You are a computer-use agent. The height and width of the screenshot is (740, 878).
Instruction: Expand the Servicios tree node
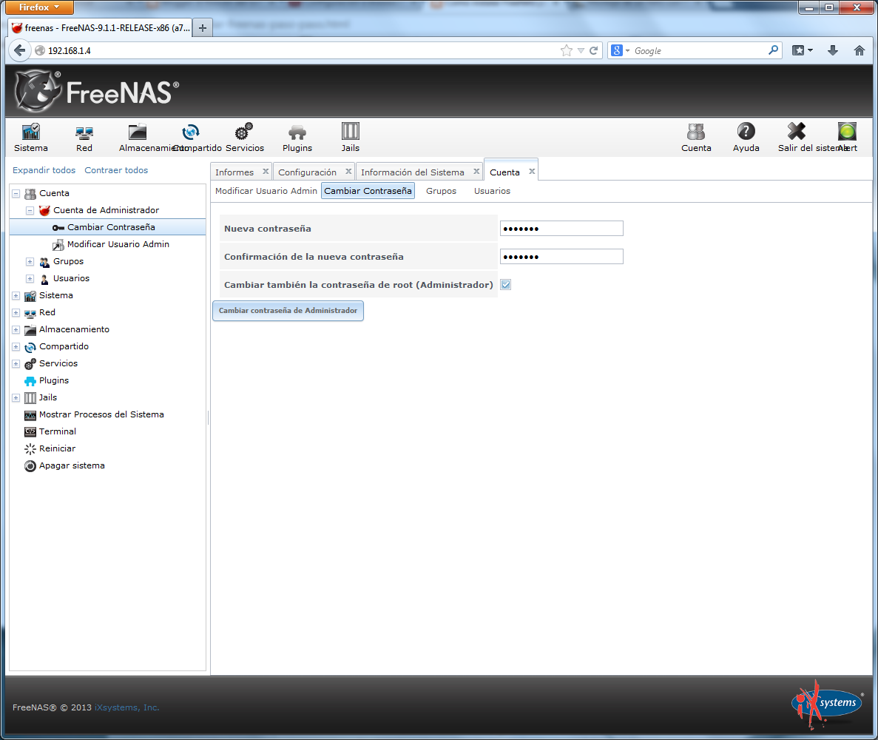(x=16, y=363)
